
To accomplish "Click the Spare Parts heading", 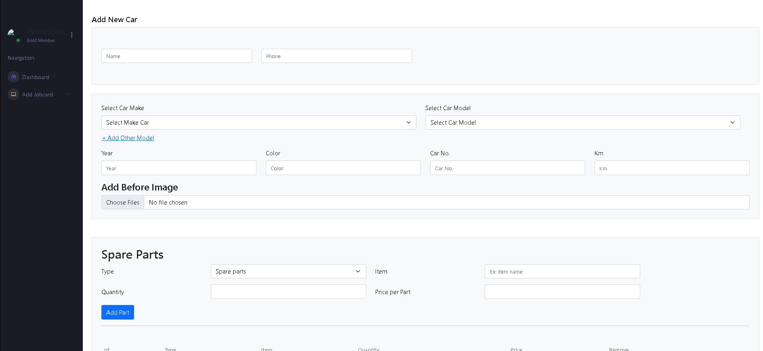I will [132, 255].
